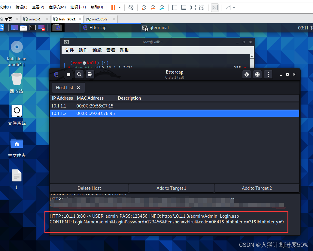Open the 查看 menu in qterminal
Viewport: 313px width, 251px height.
coord(111,50)
